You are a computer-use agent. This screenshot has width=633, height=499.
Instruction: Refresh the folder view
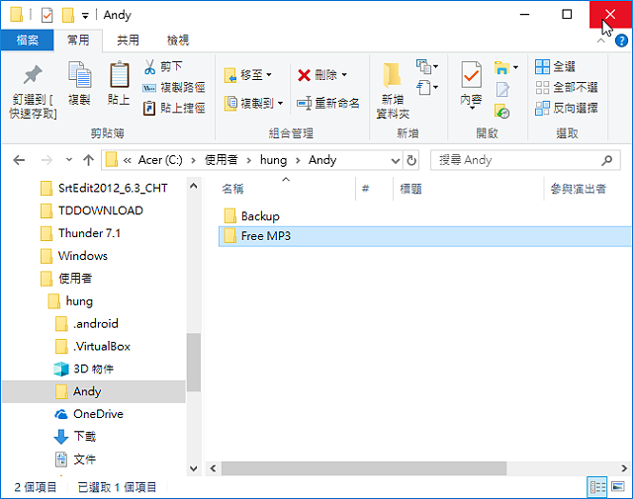pyautogui.click(x=411, y=160)
